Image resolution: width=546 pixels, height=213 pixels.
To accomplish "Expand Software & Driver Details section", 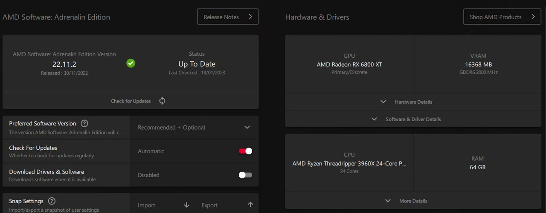I will (x=413, y=119).
